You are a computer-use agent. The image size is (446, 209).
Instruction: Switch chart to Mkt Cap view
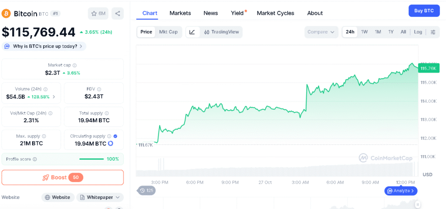(168, 32)
